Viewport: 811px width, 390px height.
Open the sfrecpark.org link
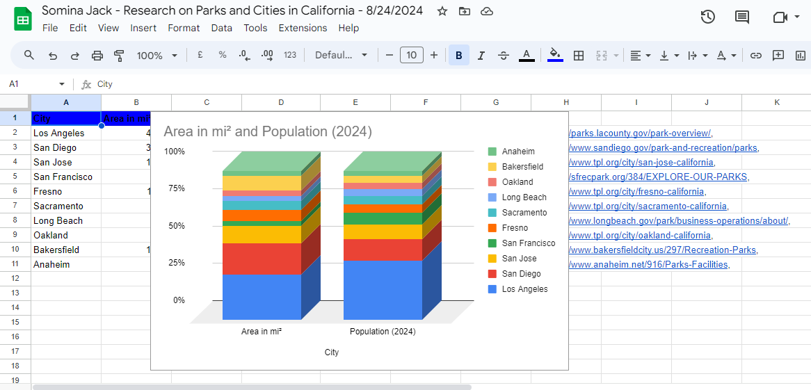pyautogui.click(x=658, y=177)
